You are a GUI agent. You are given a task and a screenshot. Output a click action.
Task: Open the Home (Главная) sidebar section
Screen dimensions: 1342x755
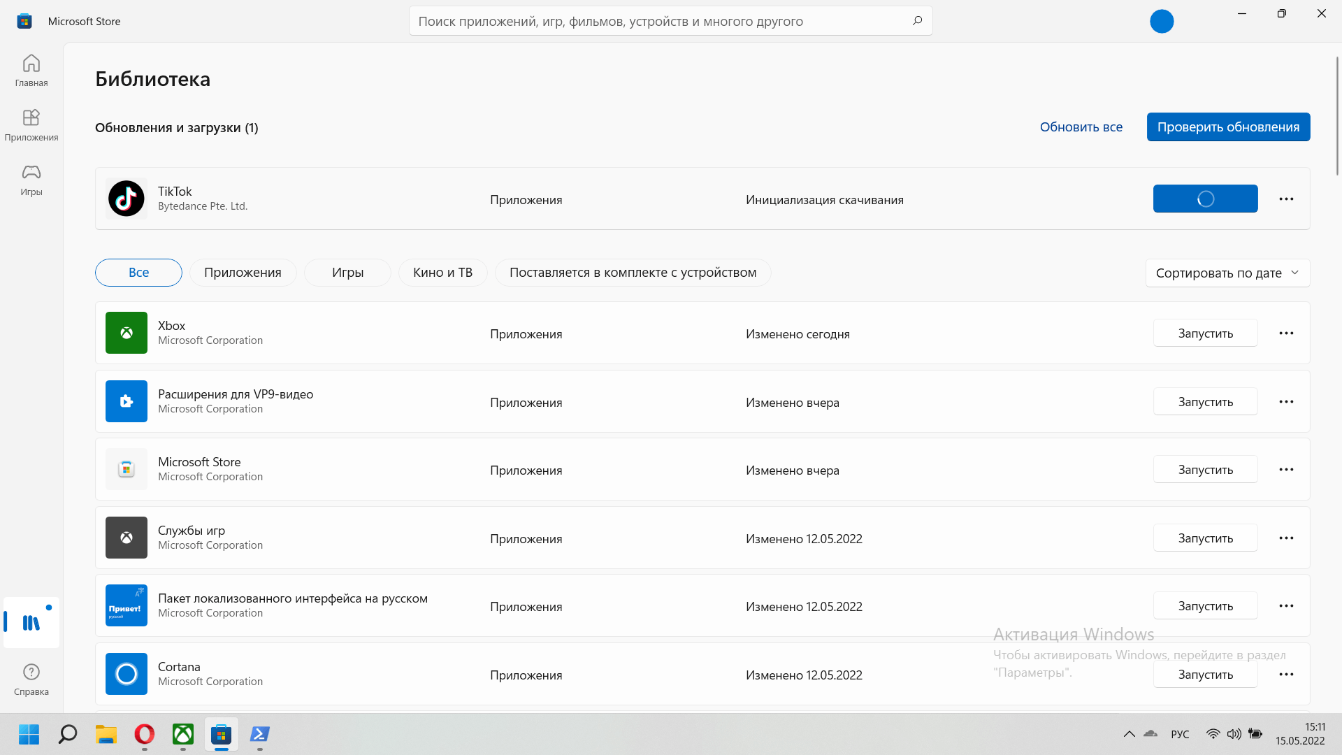click(x=31, y=71)
